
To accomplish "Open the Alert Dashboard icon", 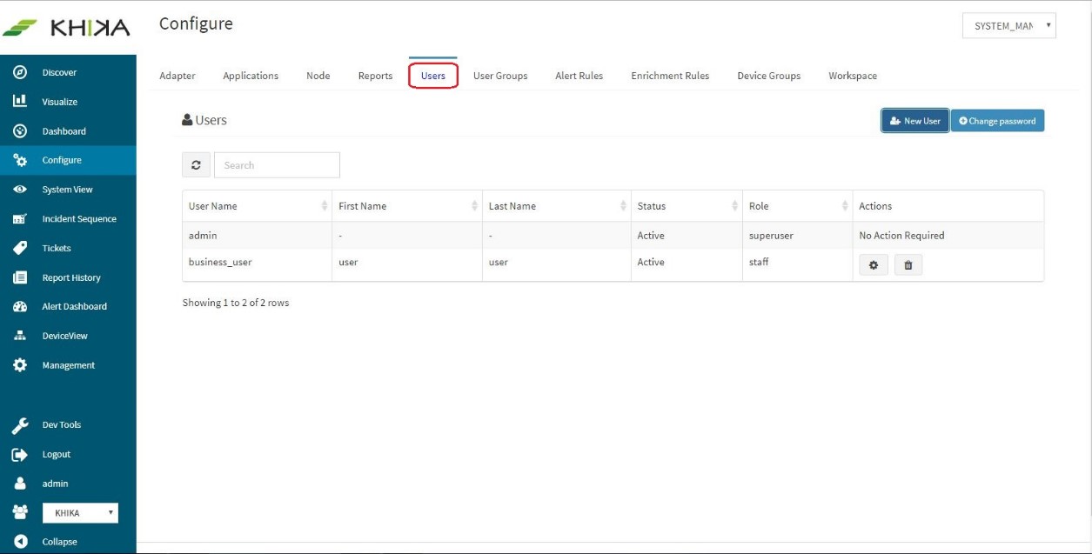I will pyautogui.click(x=18, y=306).
